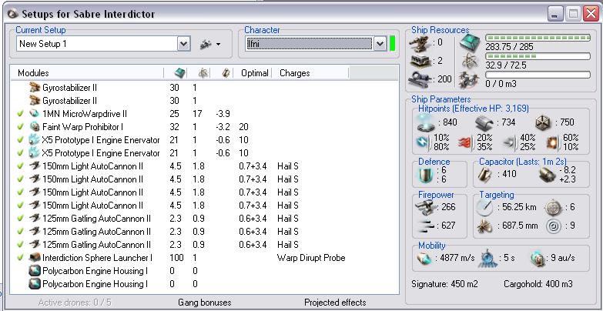
Task: Click the powergrid resource icon
Action: click(469, 61)
